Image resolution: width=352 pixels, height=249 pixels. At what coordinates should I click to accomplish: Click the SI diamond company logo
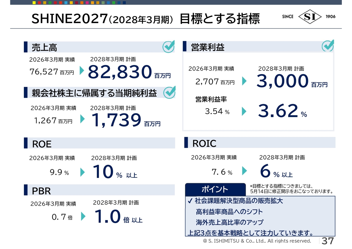[310, 17]
